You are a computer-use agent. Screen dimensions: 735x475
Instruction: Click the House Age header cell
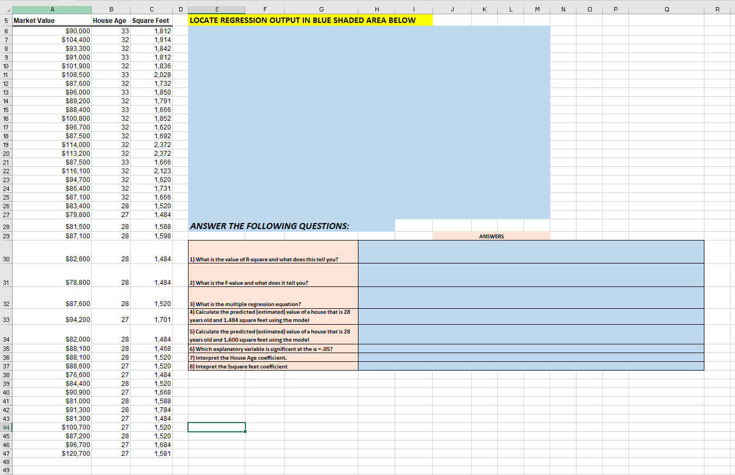pos(109,20)
